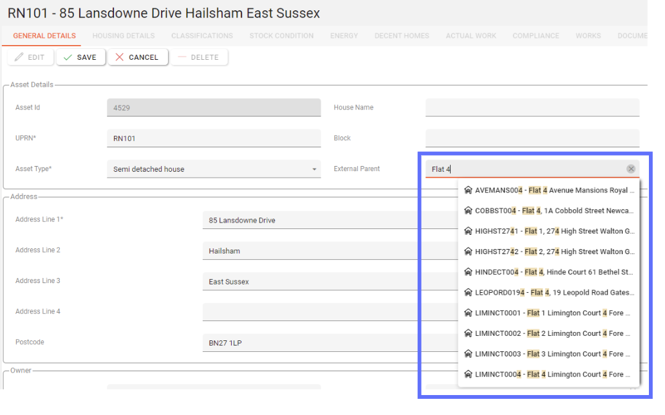Viewport: 665px width, 415px height.
Task: Click house icon beside LIMINCT0004 result
Action: click(x=468, y=374)
